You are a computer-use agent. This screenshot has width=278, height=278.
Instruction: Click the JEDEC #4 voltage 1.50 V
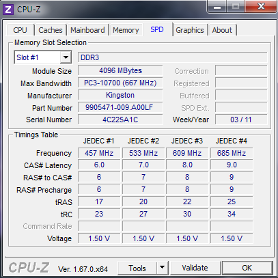point(232,238)
